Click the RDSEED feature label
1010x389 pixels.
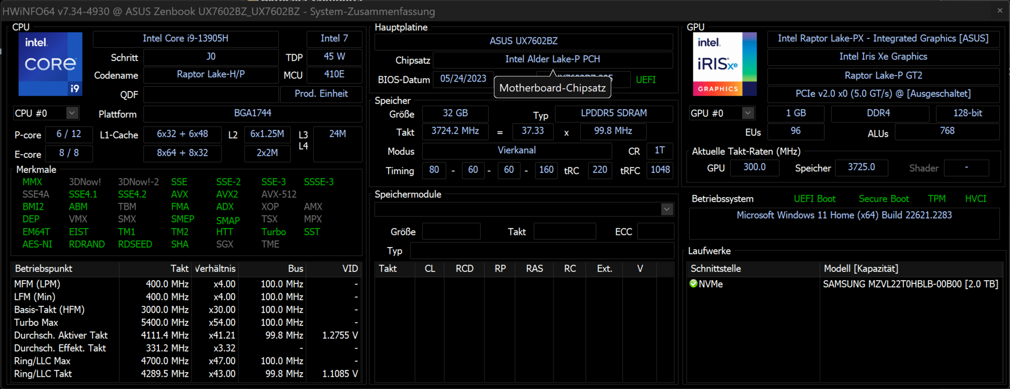135,244
